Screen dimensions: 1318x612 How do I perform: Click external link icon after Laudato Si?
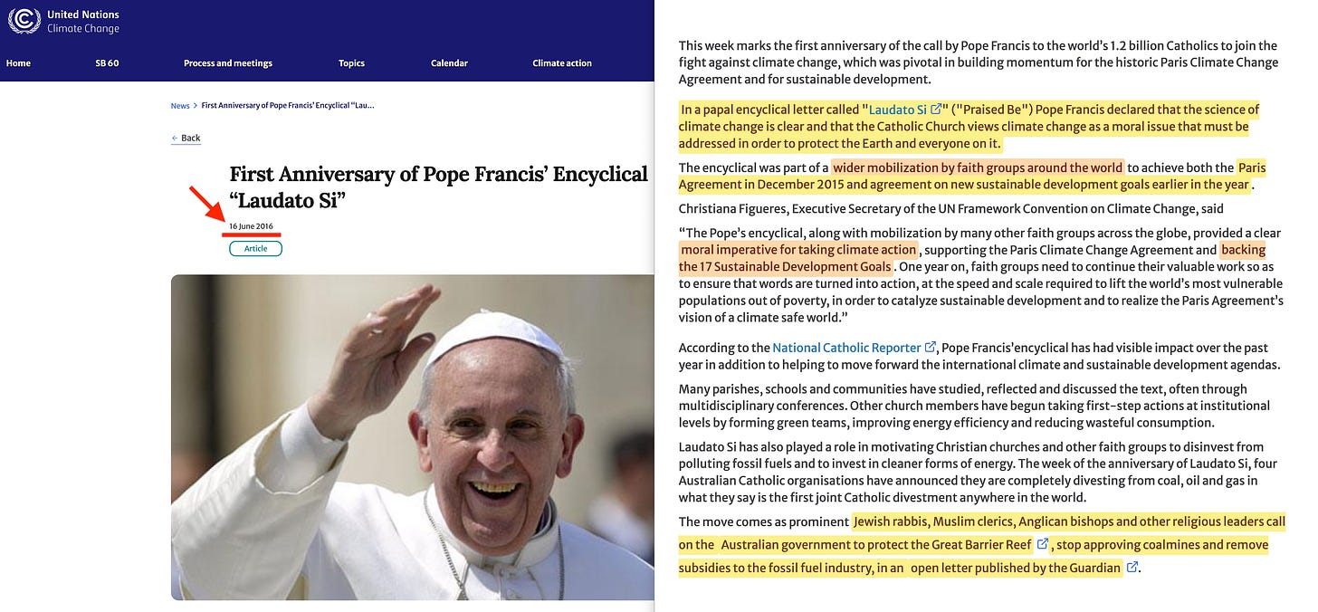coord(936,110)
